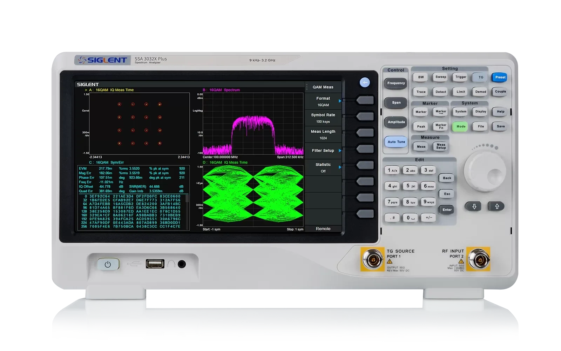Click keypad key 6 mno
This screenshot has height=351, width=561.
[x=428, y=186]
